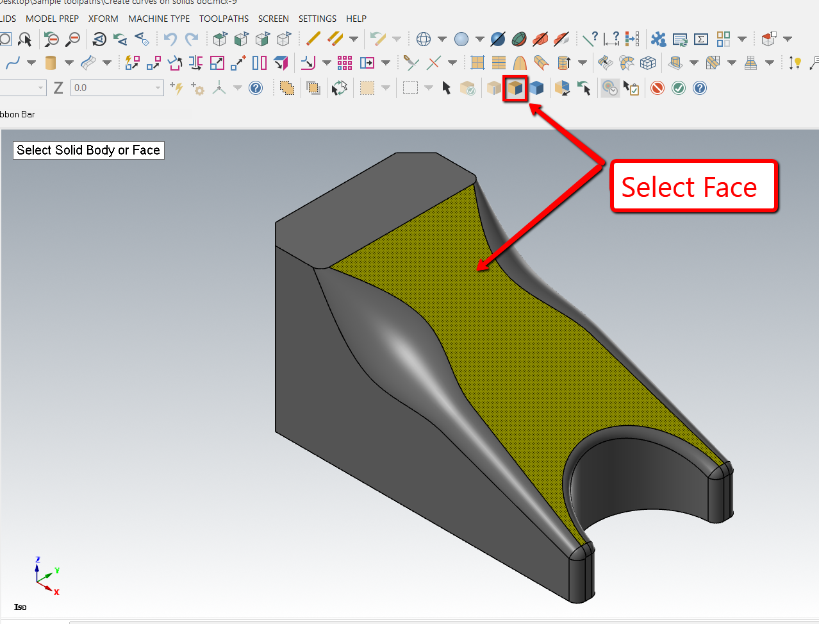The image size is (819, 624).
Task: Click the fillet corner arrow icon
Action: click(x=308, y=63)
